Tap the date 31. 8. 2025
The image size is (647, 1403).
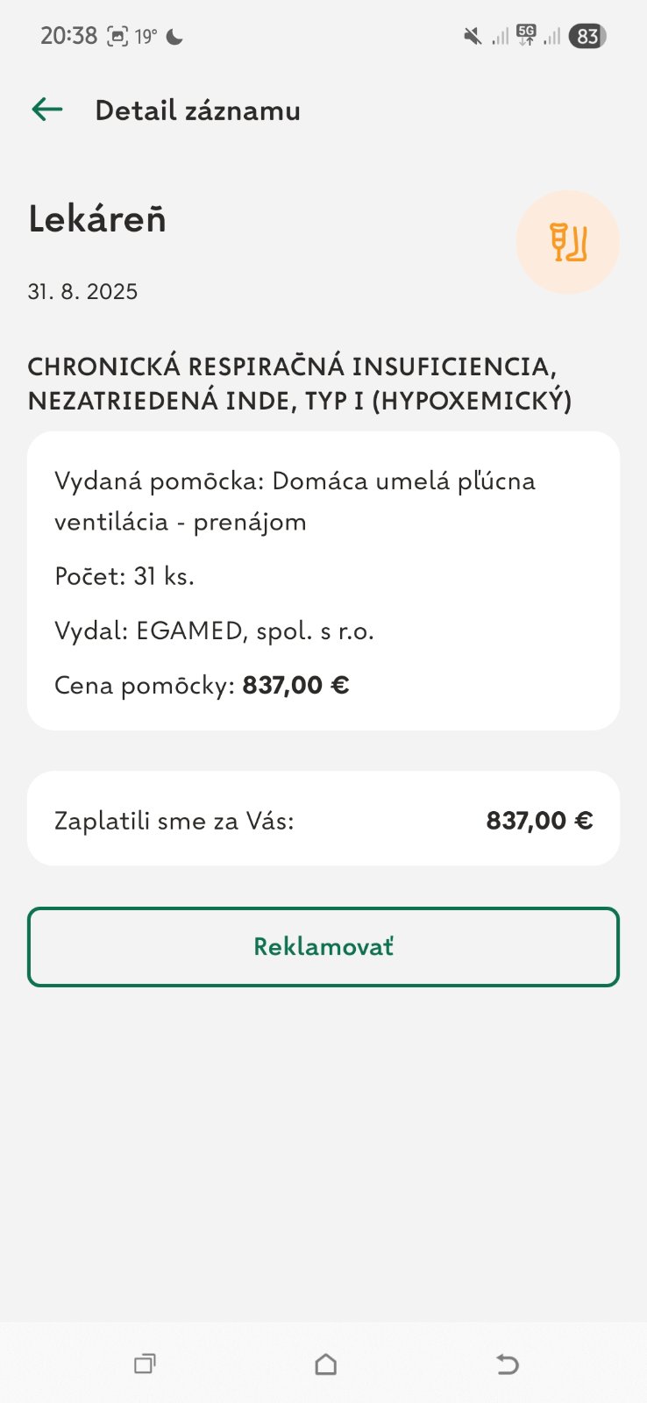click(82, 291)
